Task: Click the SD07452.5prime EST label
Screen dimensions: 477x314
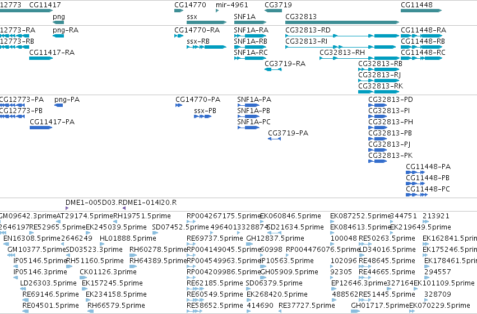Action: click(180, 227)
